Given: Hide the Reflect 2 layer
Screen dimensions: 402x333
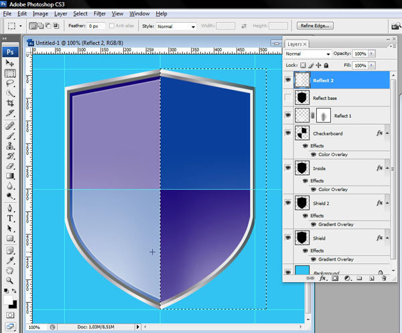Looking at the screenshot, I should point(288,80).
